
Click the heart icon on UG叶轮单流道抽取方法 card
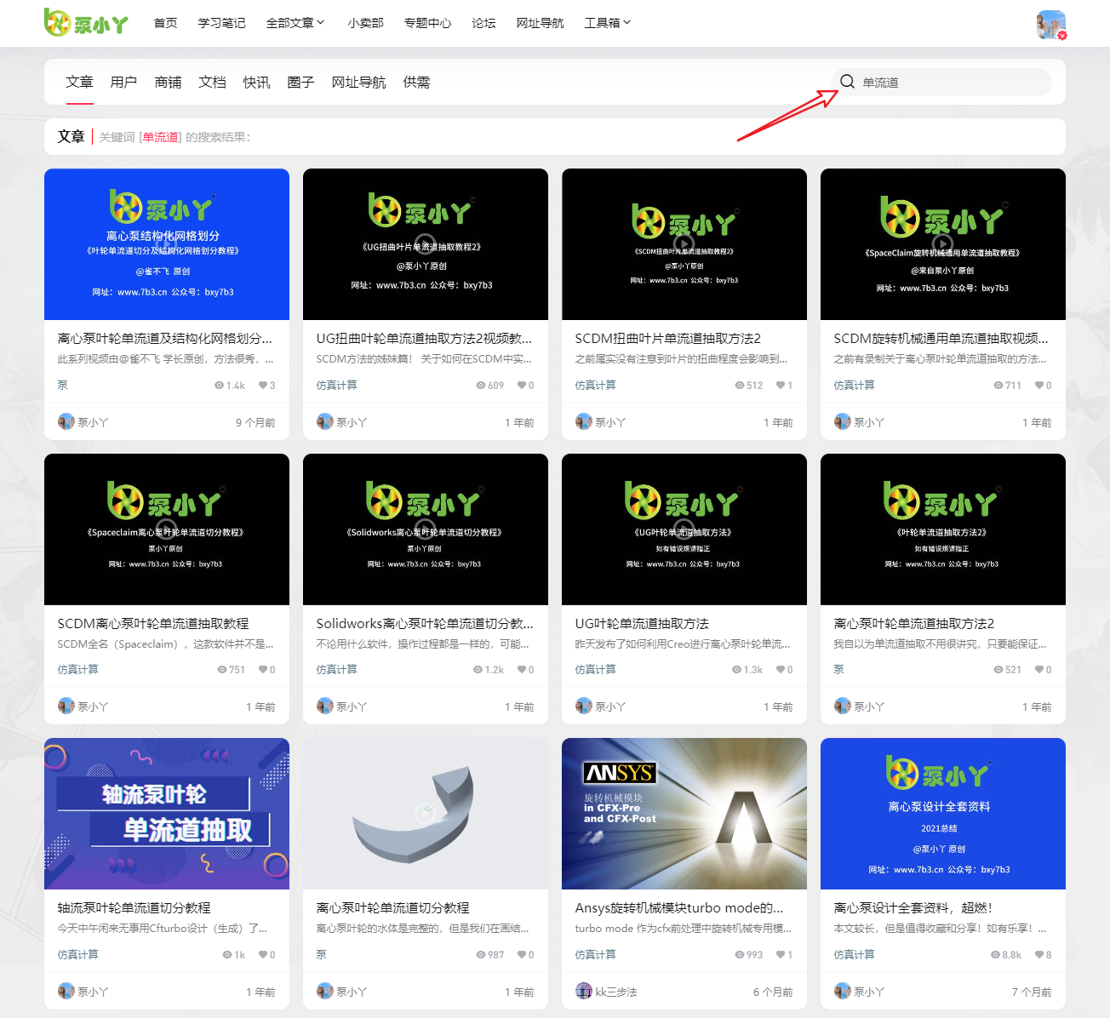click(780, 670)
